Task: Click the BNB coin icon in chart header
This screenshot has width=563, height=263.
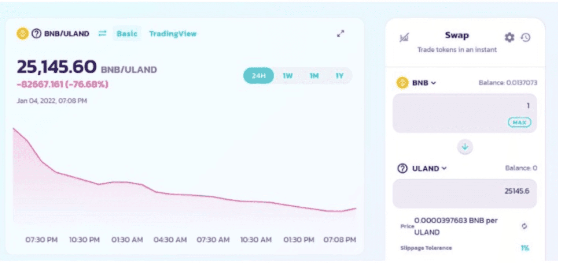Action: pyautogui.click(x=23, y=34)
